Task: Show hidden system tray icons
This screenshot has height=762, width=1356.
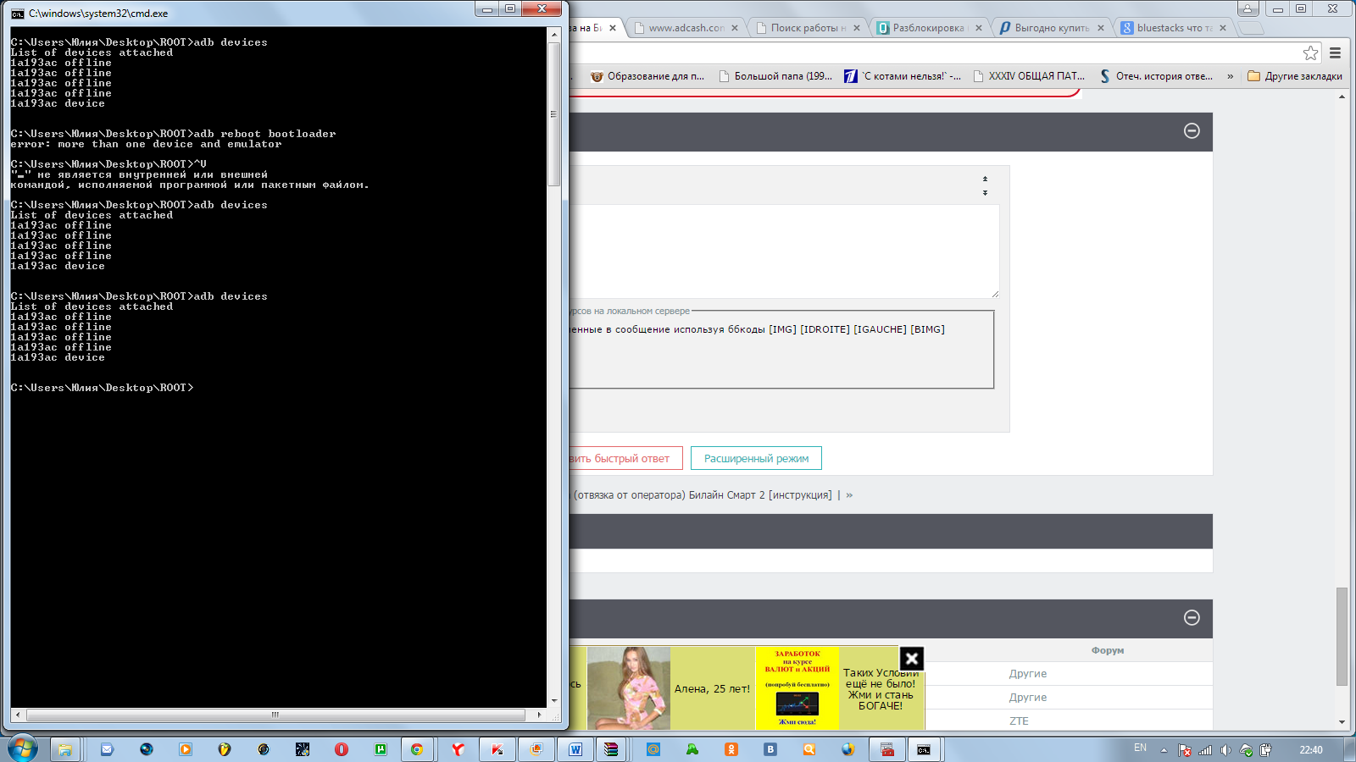Action: tap(1164, 750)
